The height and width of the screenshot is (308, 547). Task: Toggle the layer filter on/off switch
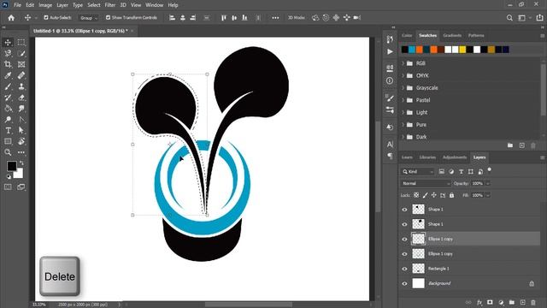pos(489,169)
